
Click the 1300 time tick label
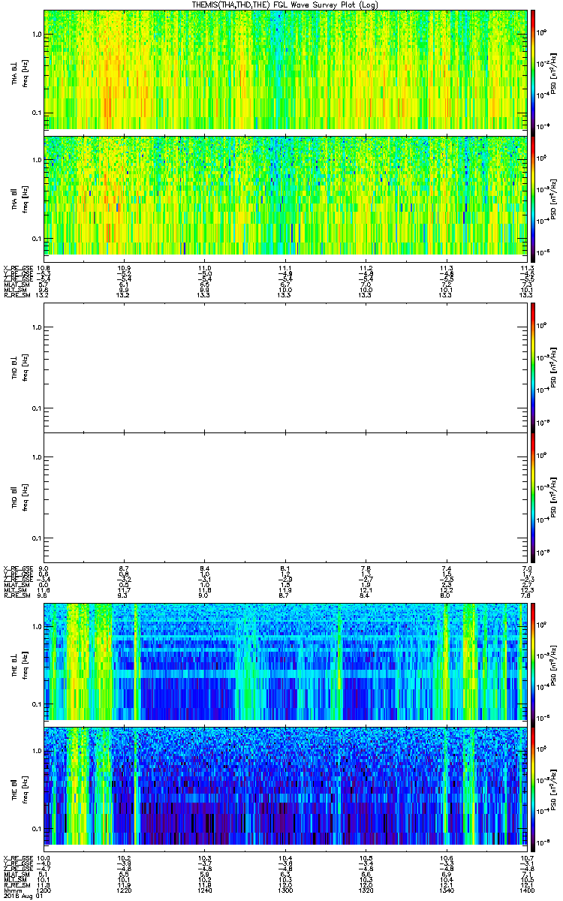click(285, 890)
